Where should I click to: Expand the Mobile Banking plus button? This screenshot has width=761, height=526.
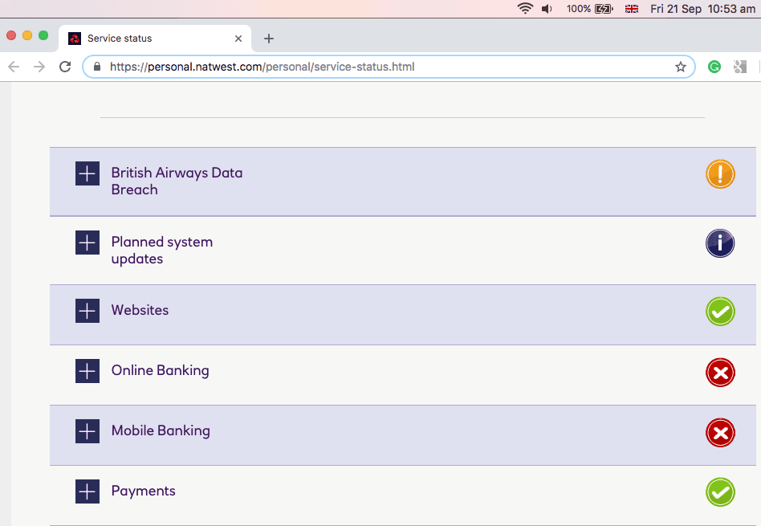click(87, 431)
